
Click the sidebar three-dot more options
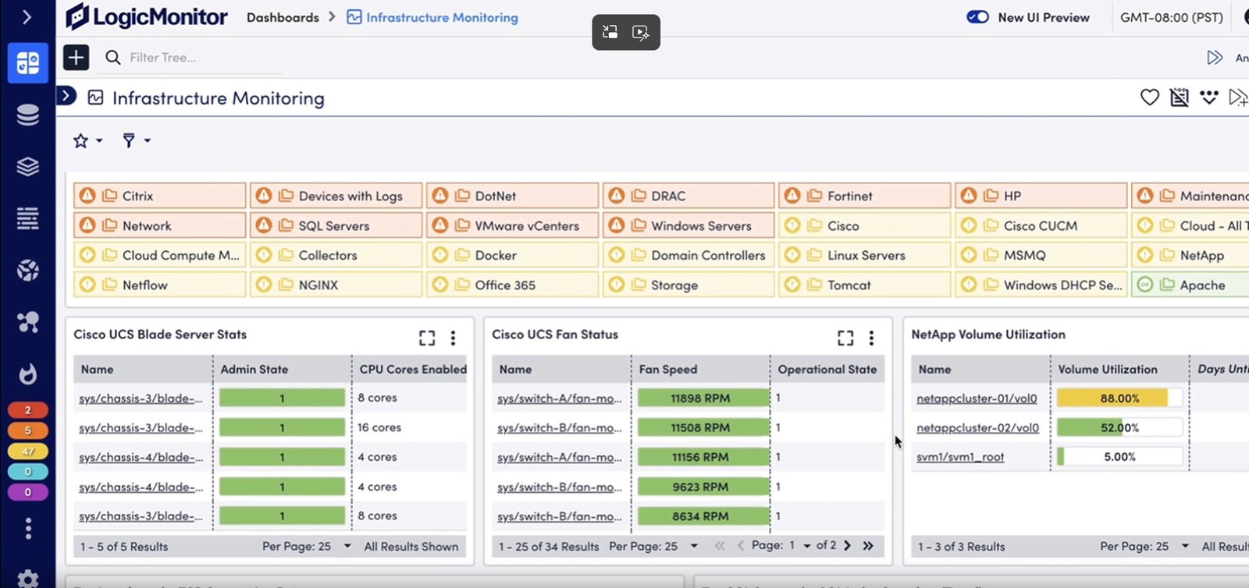click(28, 529)
